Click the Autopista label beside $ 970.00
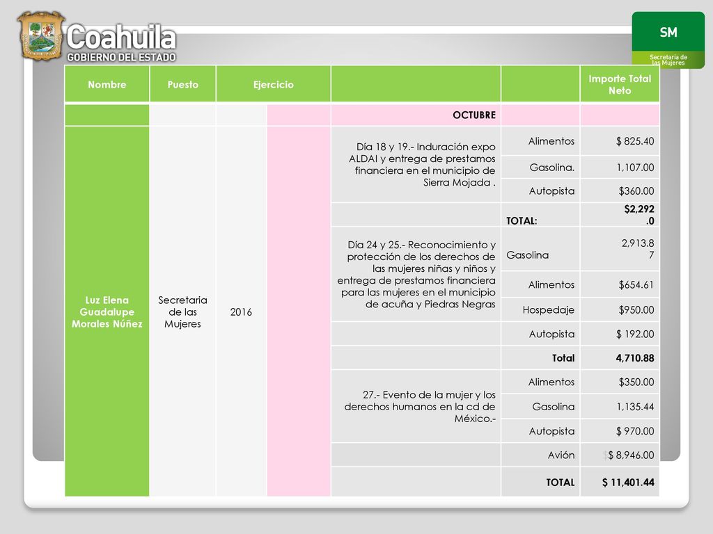 point(551,431)
